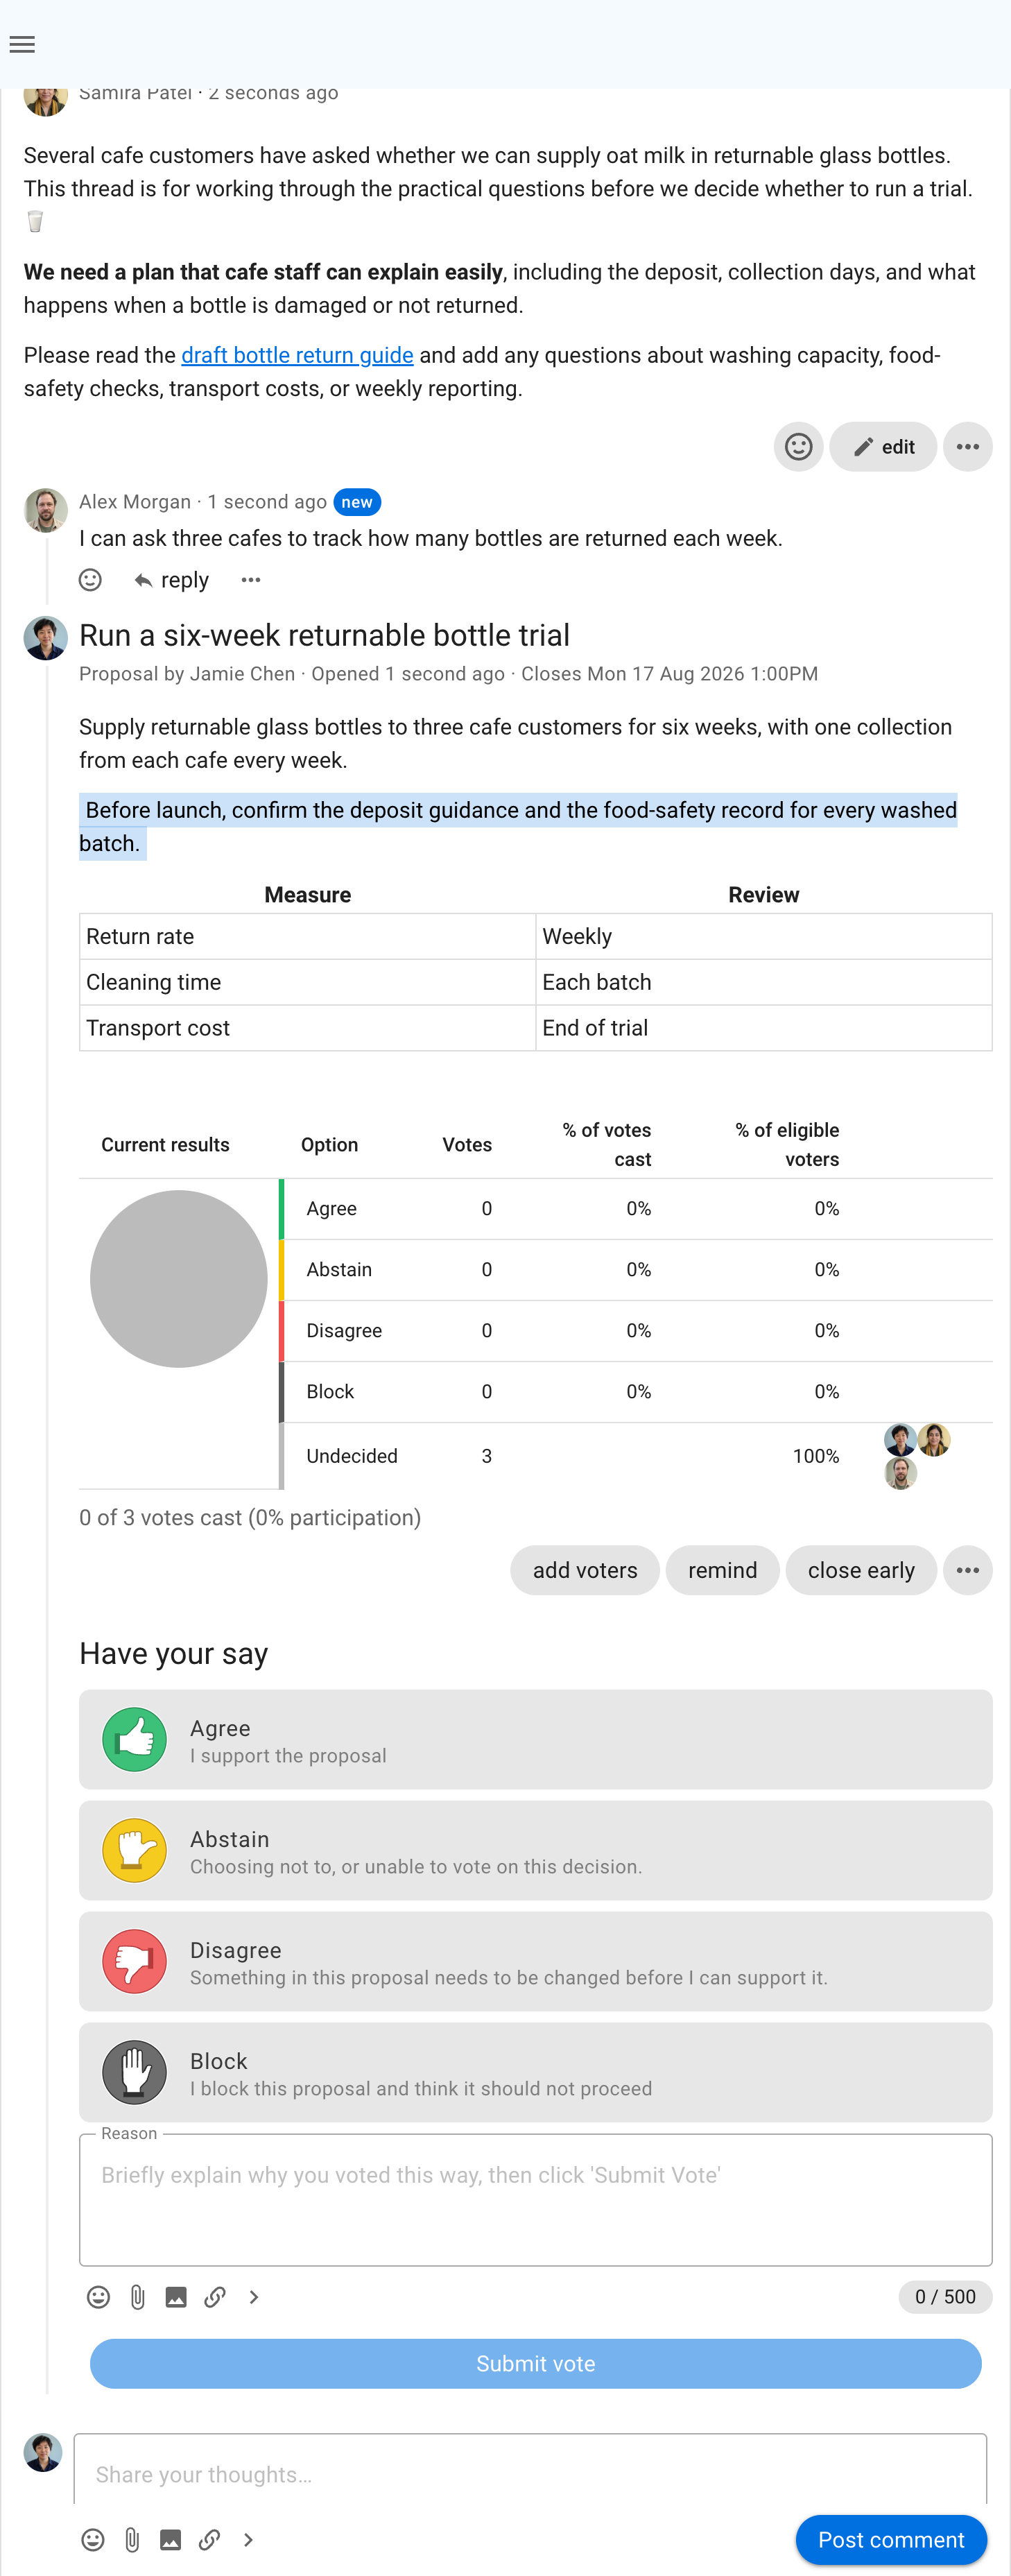Open more options on Alex Morgan's comment
This screenshot has height=2576, width=1011.
(x=251, y=580)
